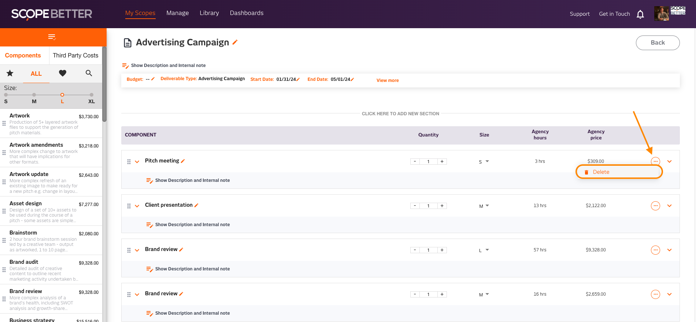Click drag handle of Brainstorm sidebar item
The height and width of the screenshot is (322, 696).
click(x=4, y=240)
